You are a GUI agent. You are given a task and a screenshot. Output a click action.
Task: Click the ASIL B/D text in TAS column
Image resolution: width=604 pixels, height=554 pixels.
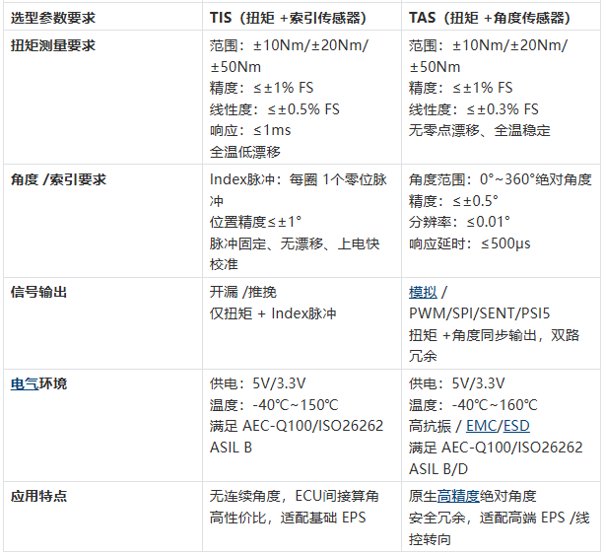(438, 469)
